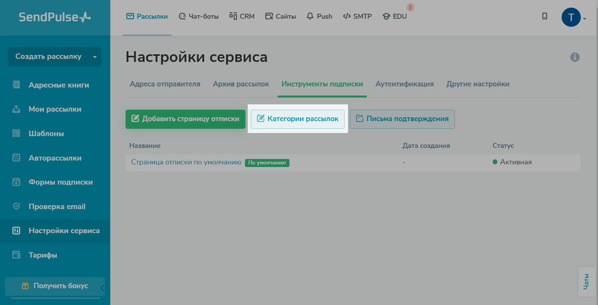Switch to the Адреса отправителя tab
This screenshot has height=305, width=598.
click(165, 84)
